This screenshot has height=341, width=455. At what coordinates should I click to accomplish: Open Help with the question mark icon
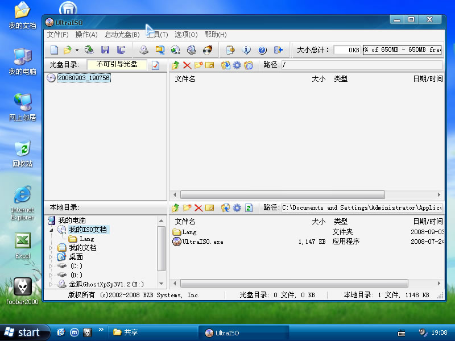(262, 50)
